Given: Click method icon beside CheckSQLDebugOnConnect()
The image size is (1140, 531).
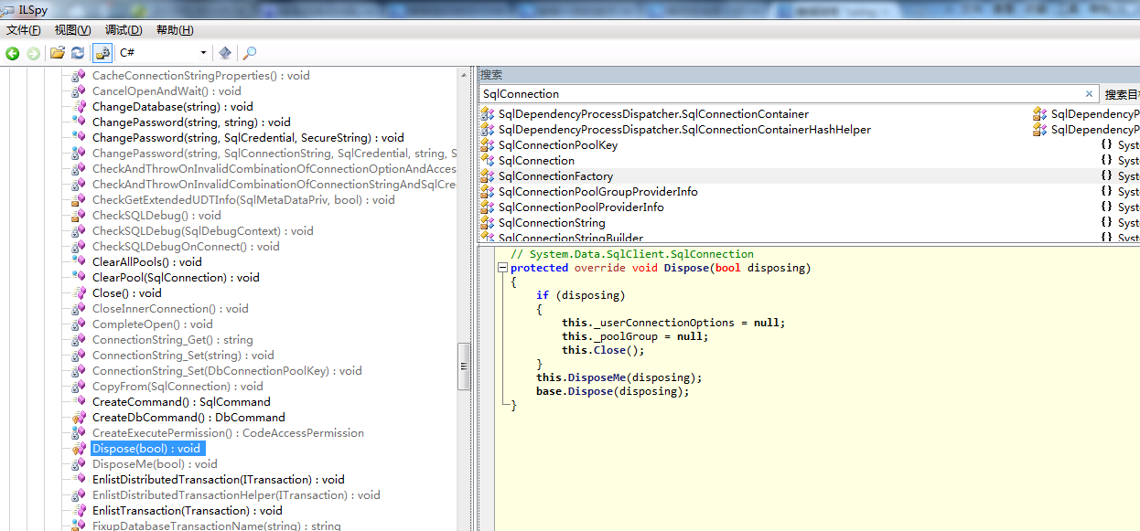Looking at the screenshot, I should pyautogui.click(x=80, y=247).
